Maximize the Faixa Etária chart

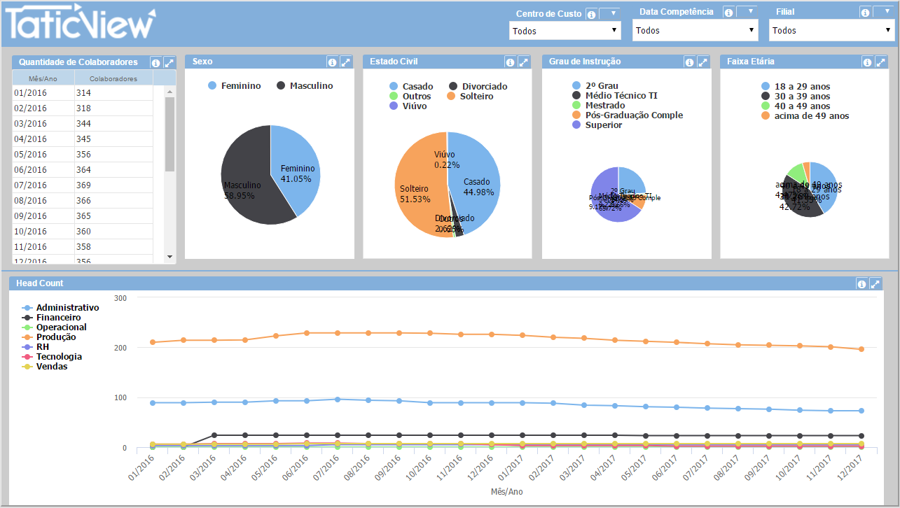point(880,62)
